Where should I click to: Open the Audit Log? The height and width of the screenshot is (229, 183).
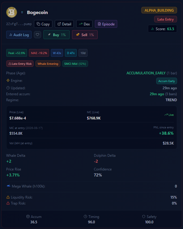click(19, 35)
